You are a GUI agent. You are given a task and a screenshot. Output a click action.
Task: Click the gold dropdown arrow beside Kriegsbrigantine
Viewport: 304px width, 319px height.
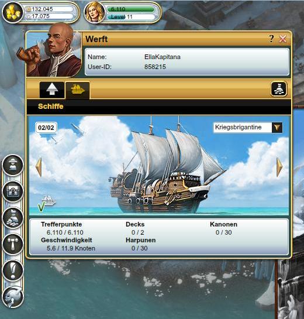pos(277,128)
